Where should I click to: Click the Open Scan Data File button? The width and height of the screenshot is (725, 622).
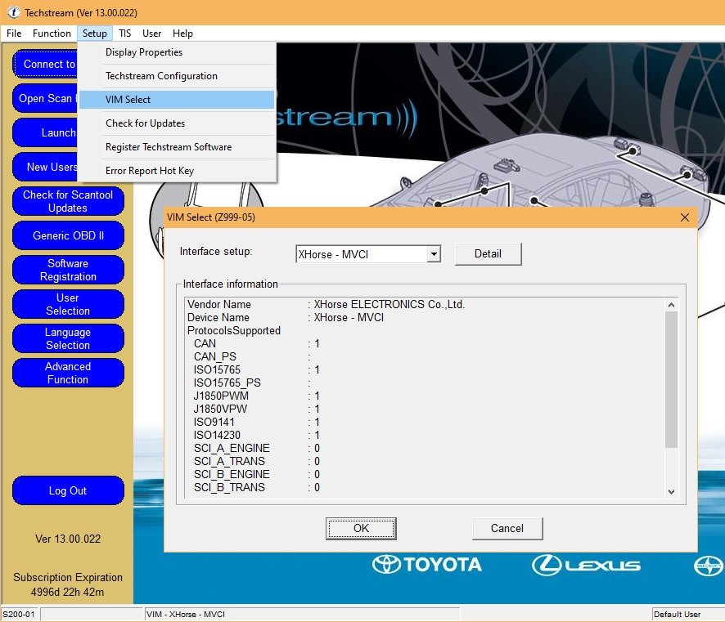45,98
